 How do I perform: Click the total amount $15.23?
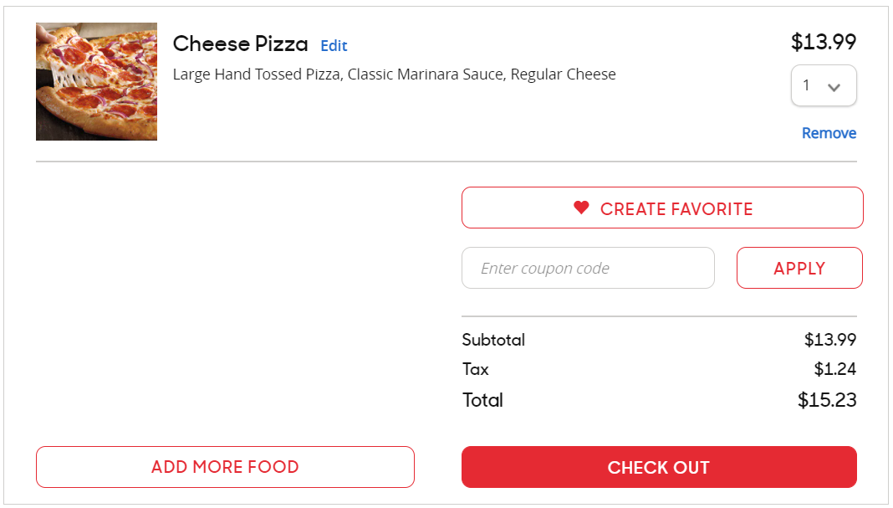(826, 400)
